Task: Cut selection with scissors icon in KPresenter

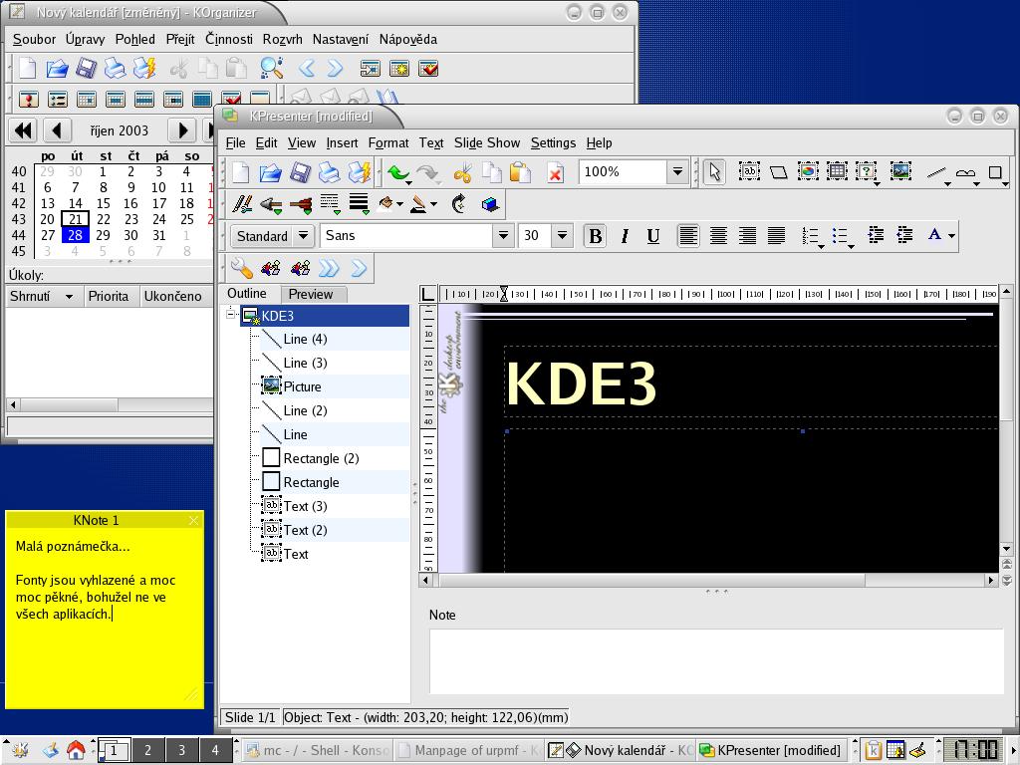Action: [462, 173]
